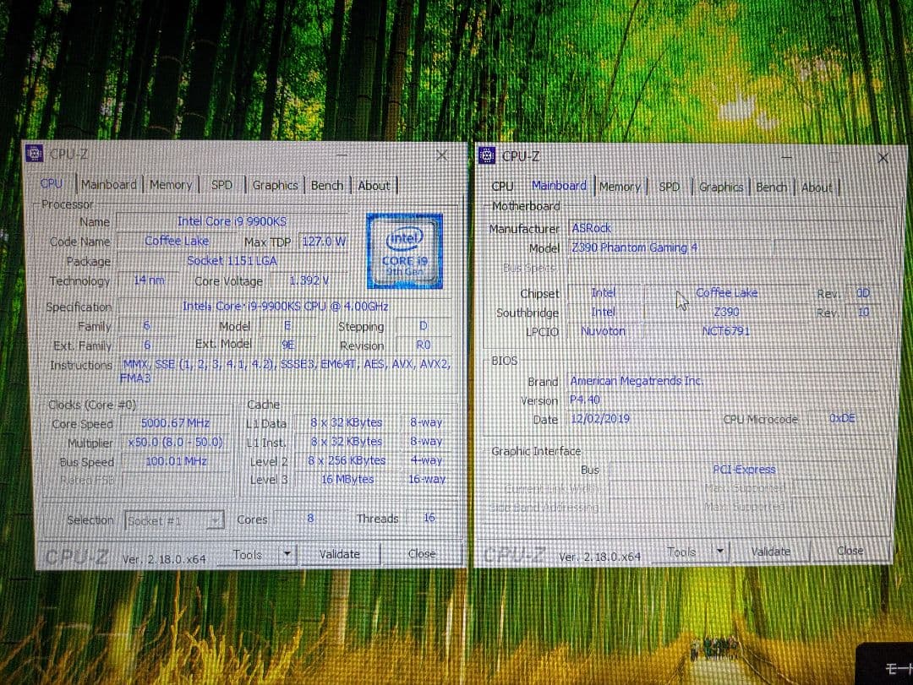Screen dimensions: 913x685
Task: Open the Mainboard tab on the left window
Action: (x=110, y=184)
